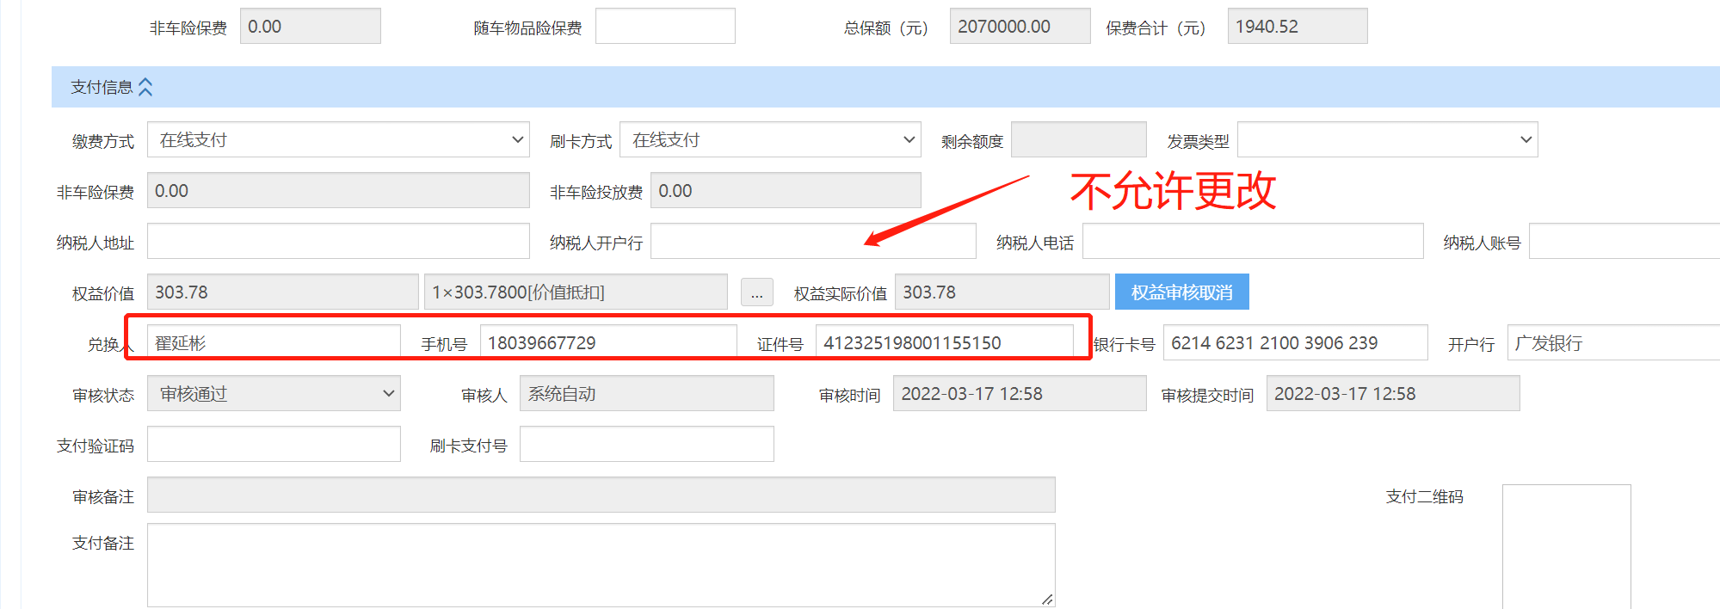Click the 纳税人地址 input field
Viewport: 1720px width, 609px height.
click(x=338, y=241)
